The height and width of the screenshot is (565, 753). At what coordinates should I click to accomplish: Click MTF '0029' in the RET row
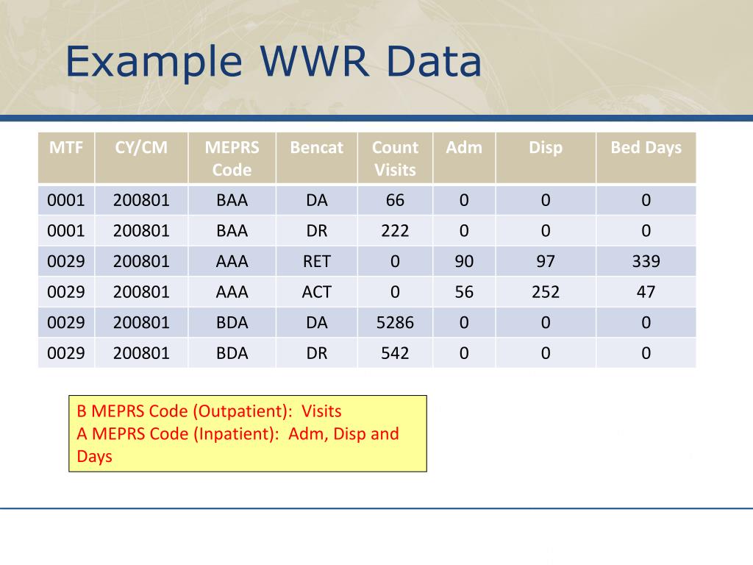[66, 261]
